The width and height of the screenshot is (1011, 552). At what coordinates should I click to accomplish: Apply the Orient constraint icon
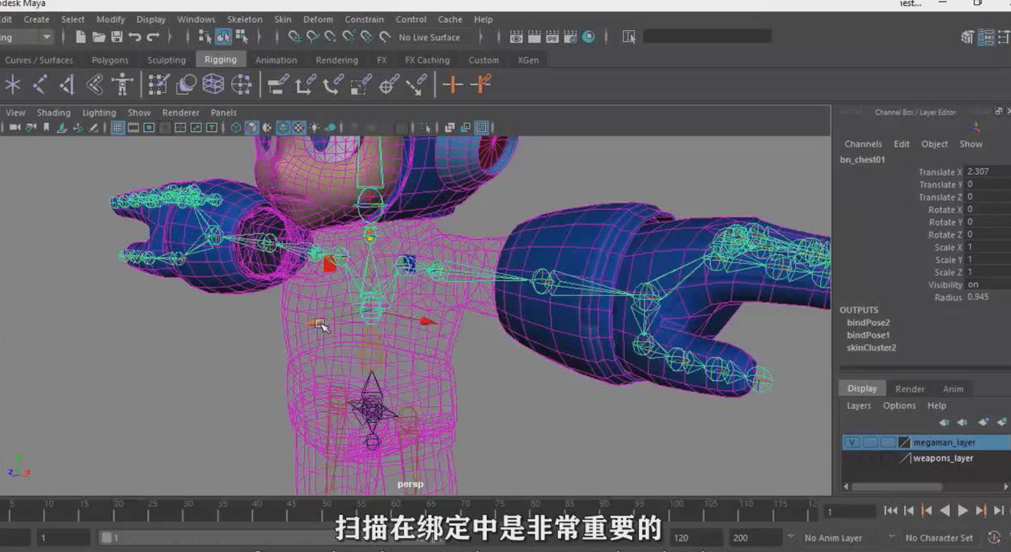tap(333, 85)
